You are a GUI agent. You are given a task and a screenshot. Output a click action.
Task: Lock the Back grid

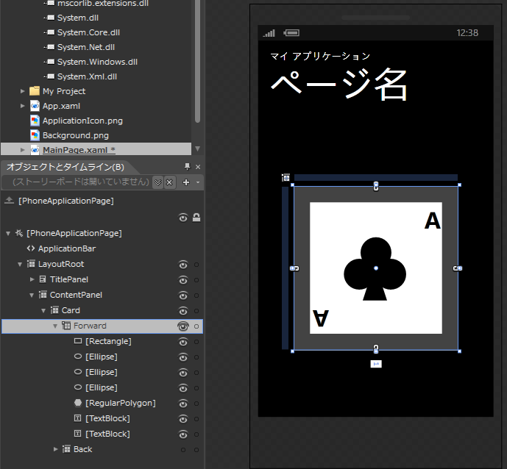tap(196, 450)
